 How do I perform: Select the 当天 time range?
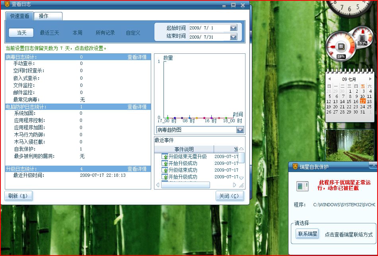coord(21,33)
